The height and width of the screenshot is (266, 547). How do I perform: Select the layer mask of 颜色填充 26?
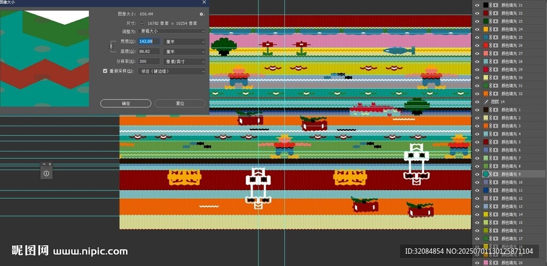point(495,45)
